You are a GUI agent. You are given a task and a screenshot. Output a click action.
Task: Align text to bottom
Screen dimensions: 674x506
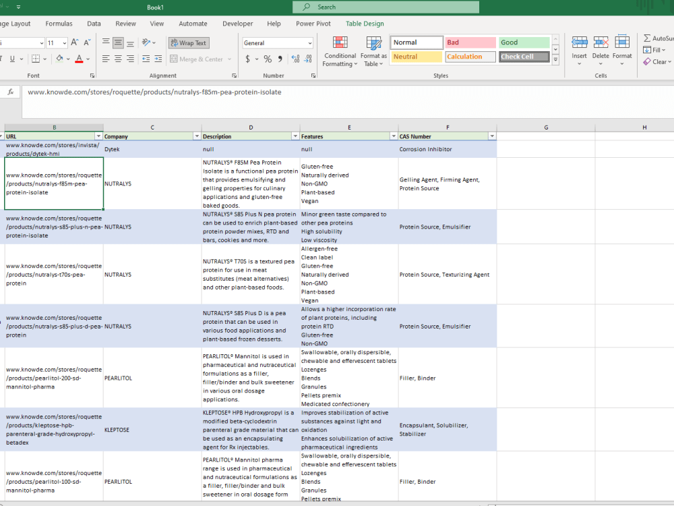(x=130, y=43)
